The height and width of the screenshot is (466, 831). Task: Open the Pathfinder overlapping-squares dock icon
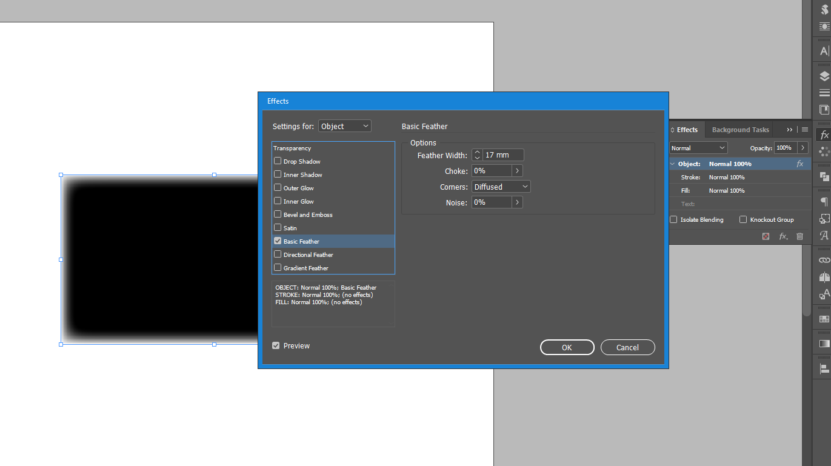click(824, 176)
